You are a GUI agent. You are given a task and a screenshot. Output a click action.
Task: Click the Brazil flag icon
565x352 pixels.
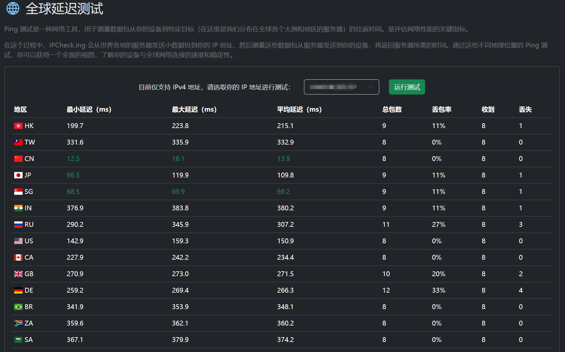pyautogui.click(x=18, y=307)
